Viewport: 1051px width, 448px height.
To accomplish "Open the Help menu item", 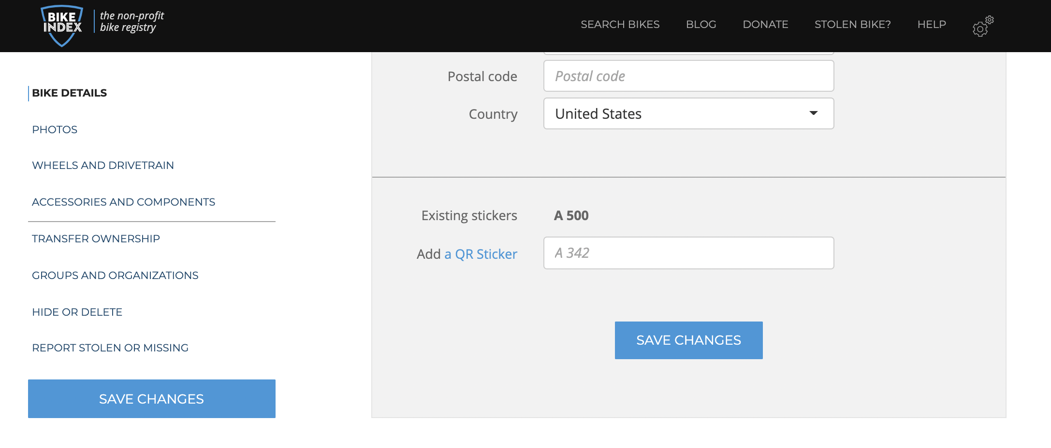I will click(932, 25).
